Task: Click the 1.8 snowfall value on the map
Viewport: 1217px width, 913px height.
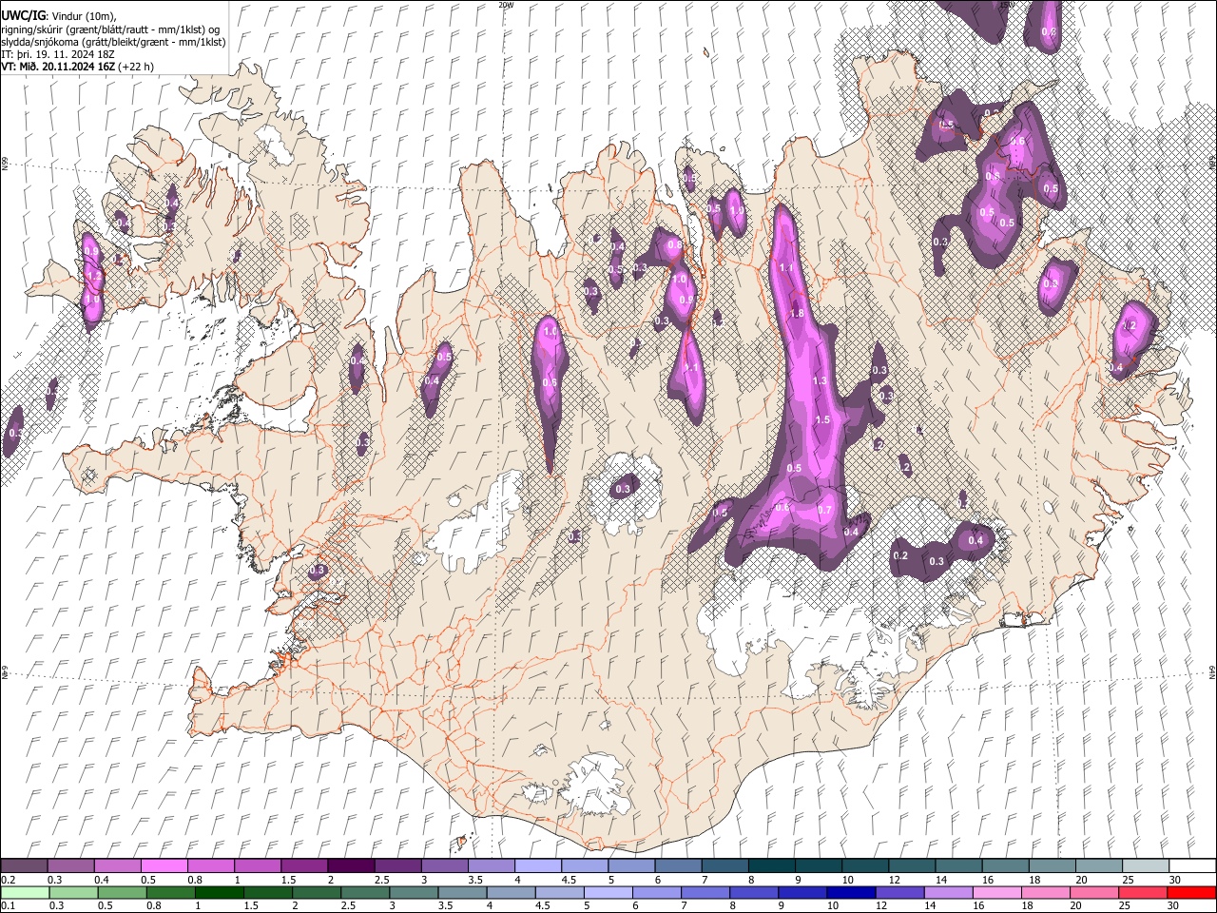Action: (x=798, y=313)
